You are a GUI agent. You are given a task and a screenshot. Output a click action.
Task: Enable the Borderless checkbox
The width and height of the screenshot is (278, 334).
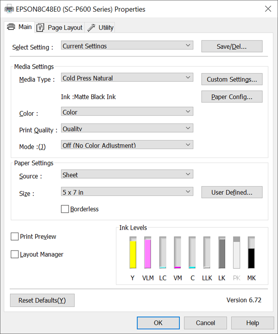(x=65, y=209)
